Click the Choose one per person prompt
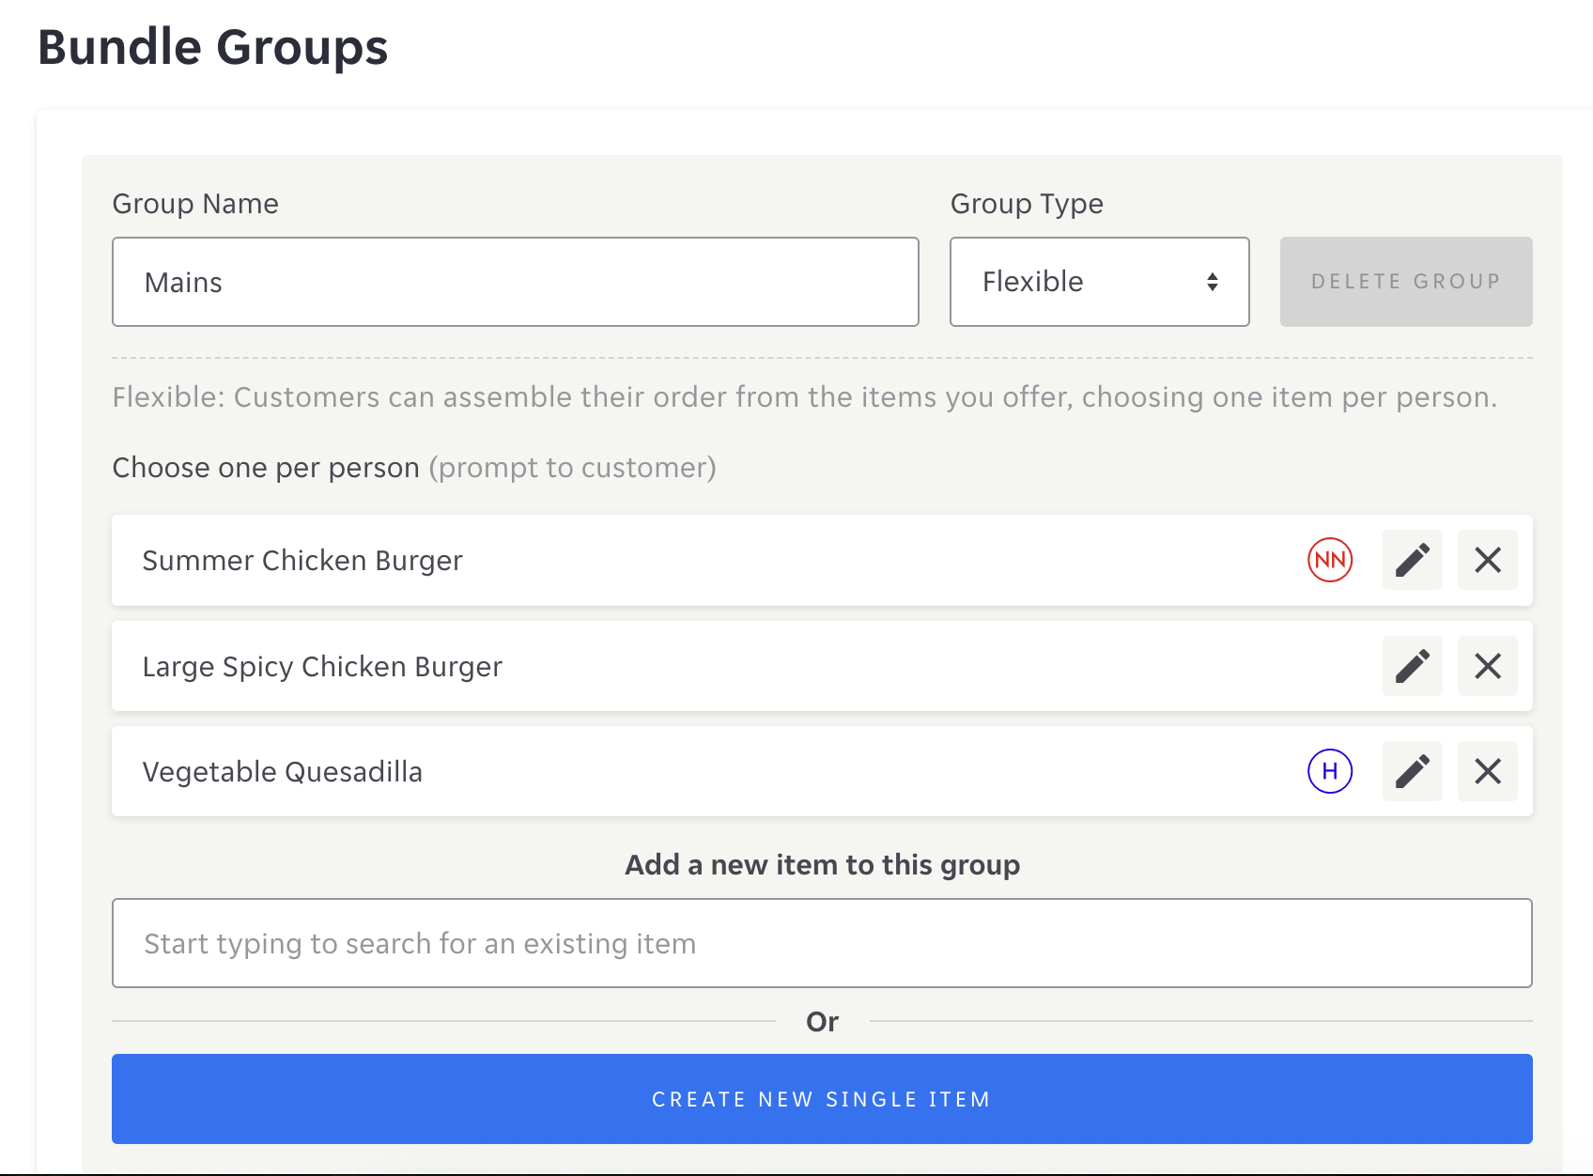 (266, 468)
